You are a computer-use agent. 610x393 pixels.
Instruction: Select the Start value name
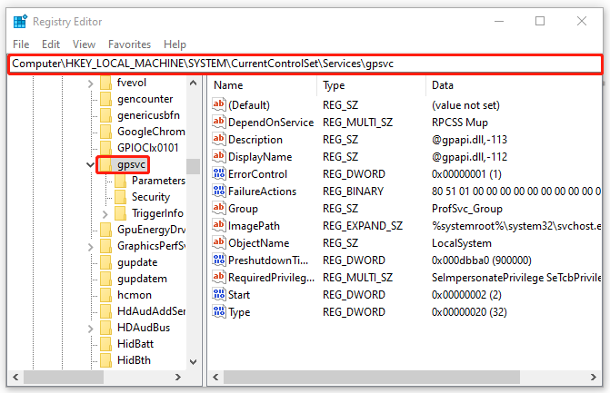pos(239,295)
